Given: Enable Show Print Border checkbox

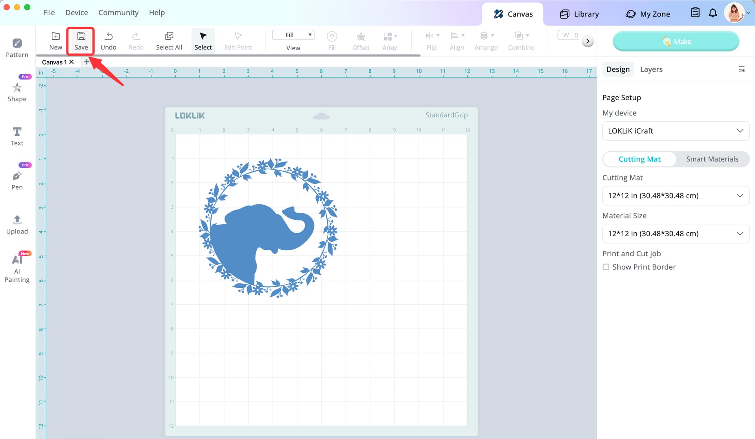Looking at the screenshot, I should point(606,267).
